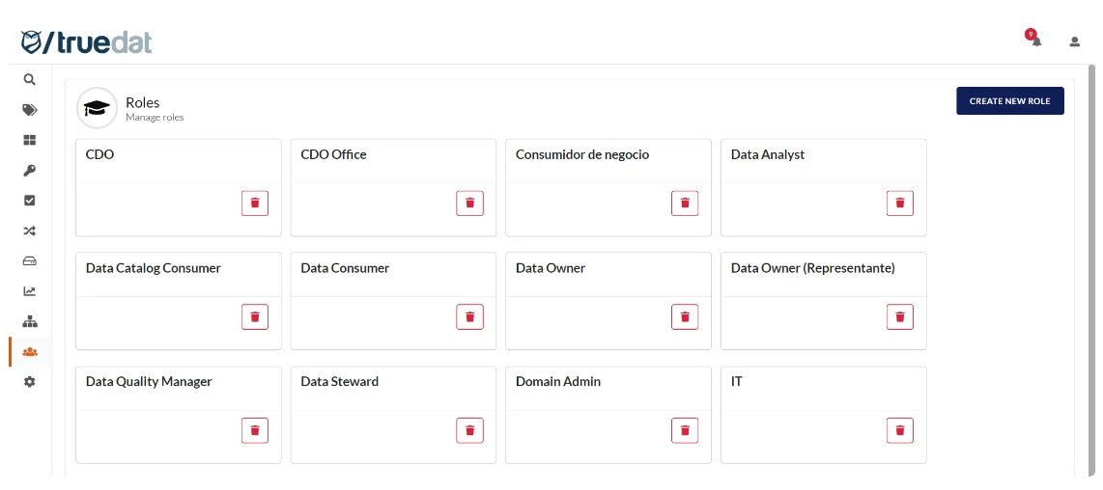Image resolution: width=1103 pixels, height=490 pixels.
Task: Open the checkbox tasks sidebar icon
Action: (x=30, y=201)
